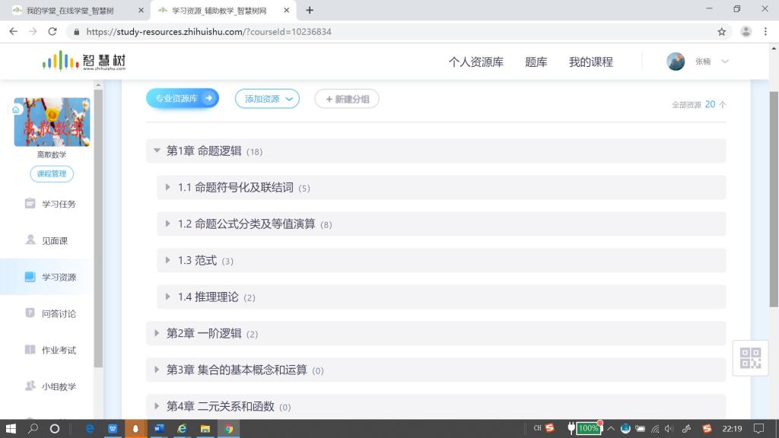The image size is (779, 438).
Task: Open 见面课 from the sidebar
Action: point(30,240)
